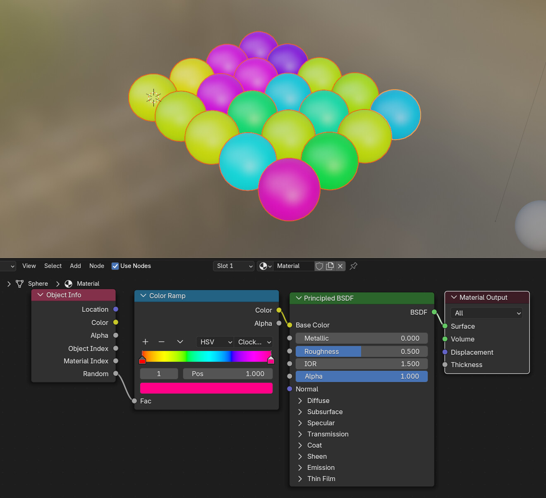Image resolution: width=546 pixels, height=498 pixels.
Task: Remove color stop with minus icon
Action: pos(162,342)
